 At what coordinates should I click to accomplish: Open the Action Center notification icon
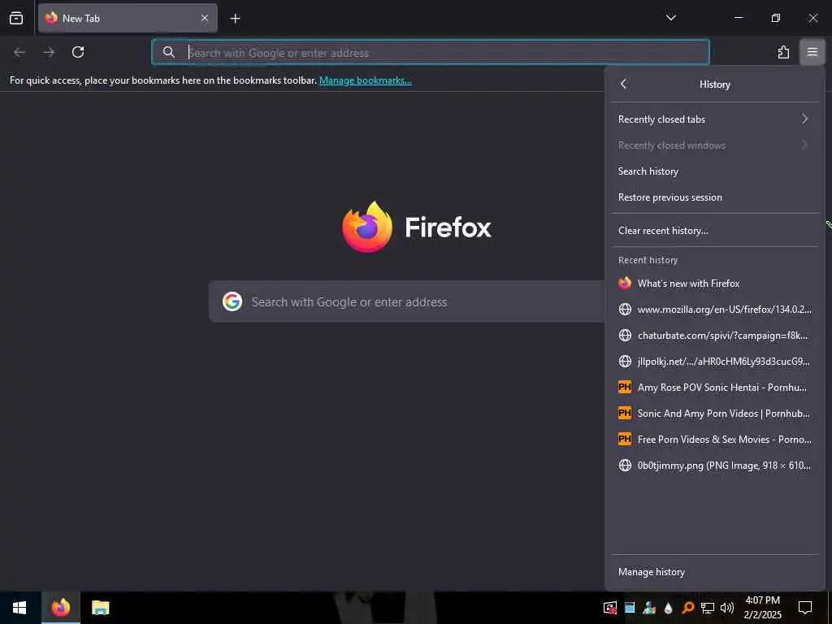click(805, 608)
